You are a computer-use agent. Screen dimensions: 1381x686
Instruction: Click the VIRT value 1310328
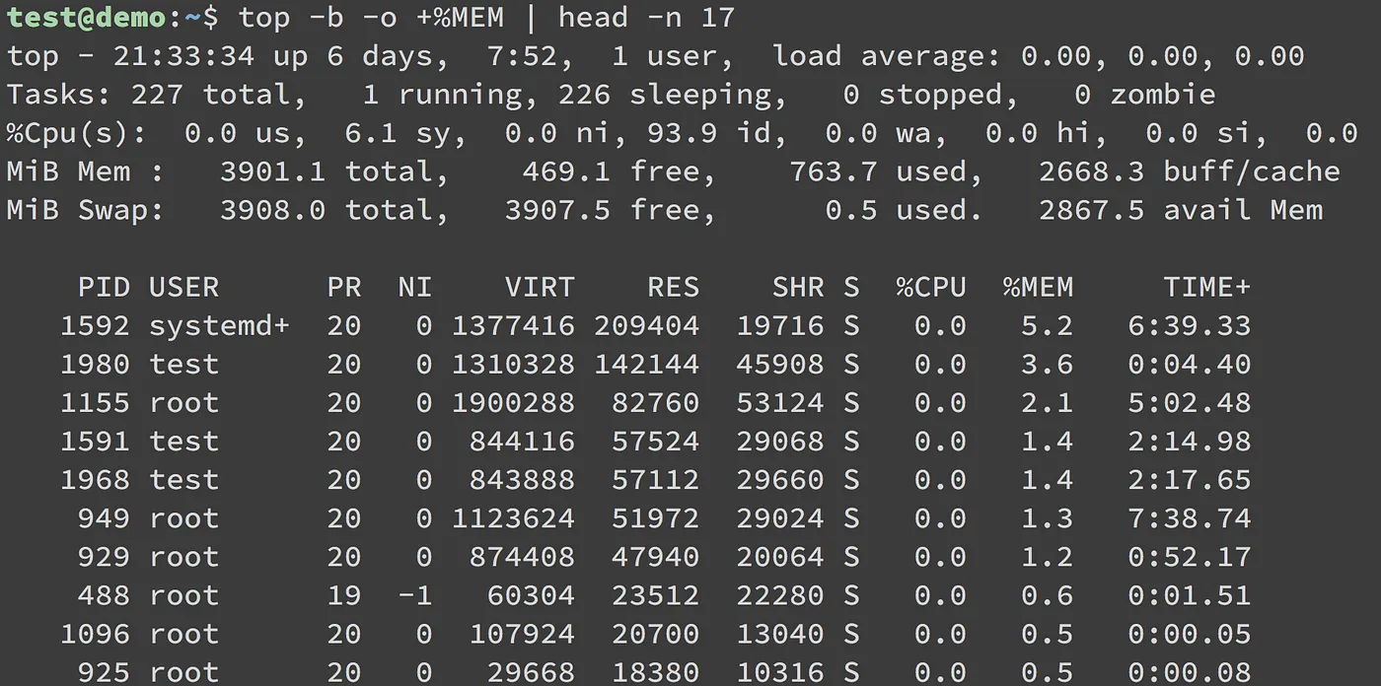point(513,364)
